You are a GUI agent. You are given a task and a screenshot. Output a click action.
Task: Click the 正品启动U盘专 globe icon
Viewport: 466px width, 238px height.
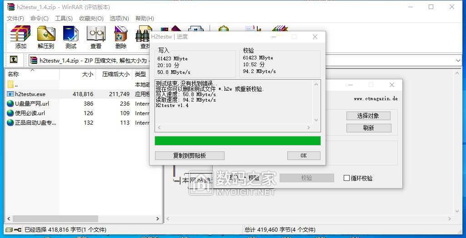(x=10, y=123)
